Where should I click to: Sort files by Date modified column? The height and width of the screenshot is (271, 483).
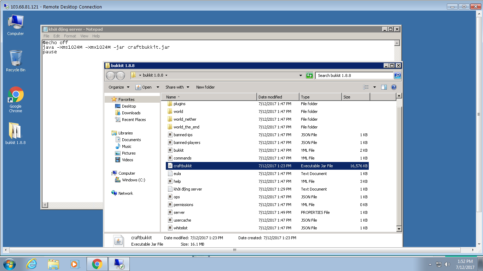click(x=270, y=97)
